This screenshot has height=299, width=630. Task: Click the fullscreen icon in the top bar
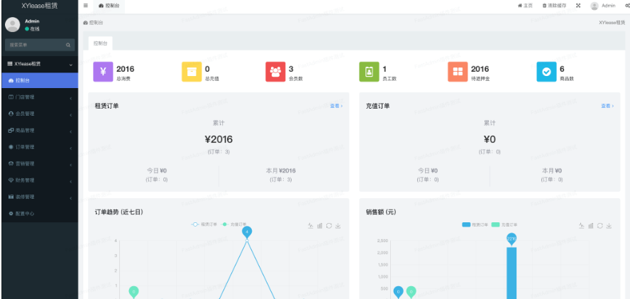coord(578,6)
